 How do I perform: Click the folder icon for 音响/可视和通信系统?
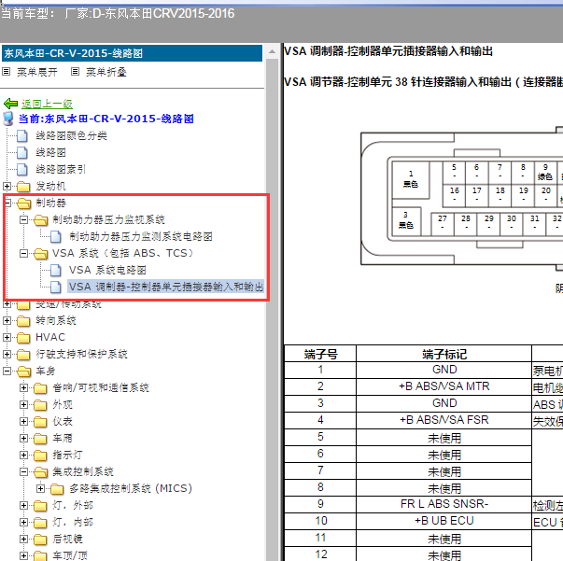point(40,388)
